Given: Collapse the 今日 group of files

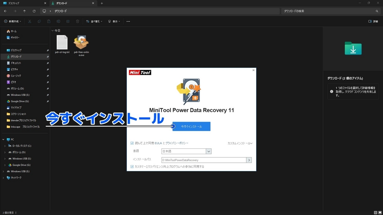Looking at the screenshot, I should pos(52,30).
